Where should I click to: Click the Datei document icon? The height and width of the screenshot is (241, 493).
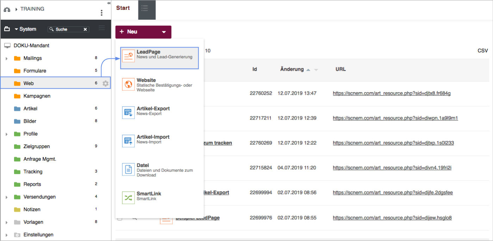click(128, 169)
